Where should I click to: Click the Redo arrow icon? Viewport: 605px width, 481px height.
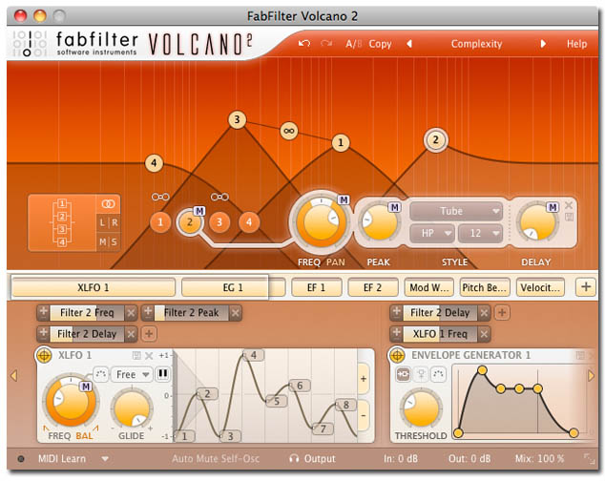coord(326,43)
